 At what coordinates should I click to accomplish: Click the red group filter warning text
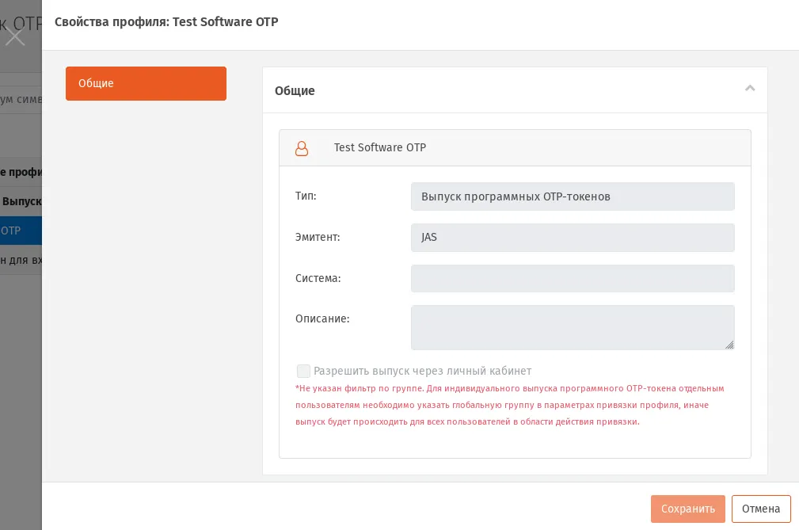coord(509,405)
